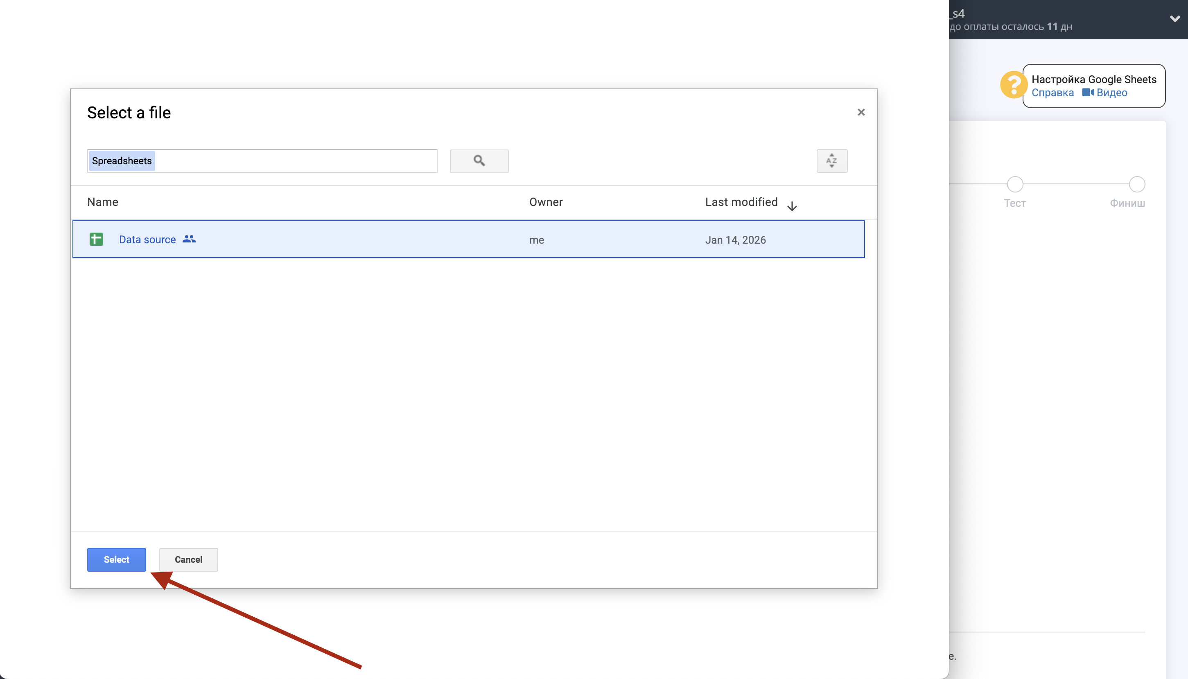The width and height of the screenshot is (1188, 679).
Task: Click the shared users icon next to Data source
Action: click(x=188, y=239)
